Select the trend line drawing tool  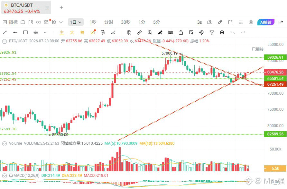click(5, 32)
